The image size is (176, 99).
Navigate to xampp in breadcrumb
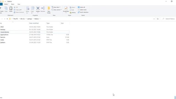coord(30,19)
